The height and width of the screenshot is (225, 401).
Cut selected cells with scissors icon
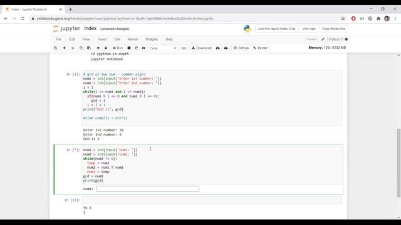point(73,48)
